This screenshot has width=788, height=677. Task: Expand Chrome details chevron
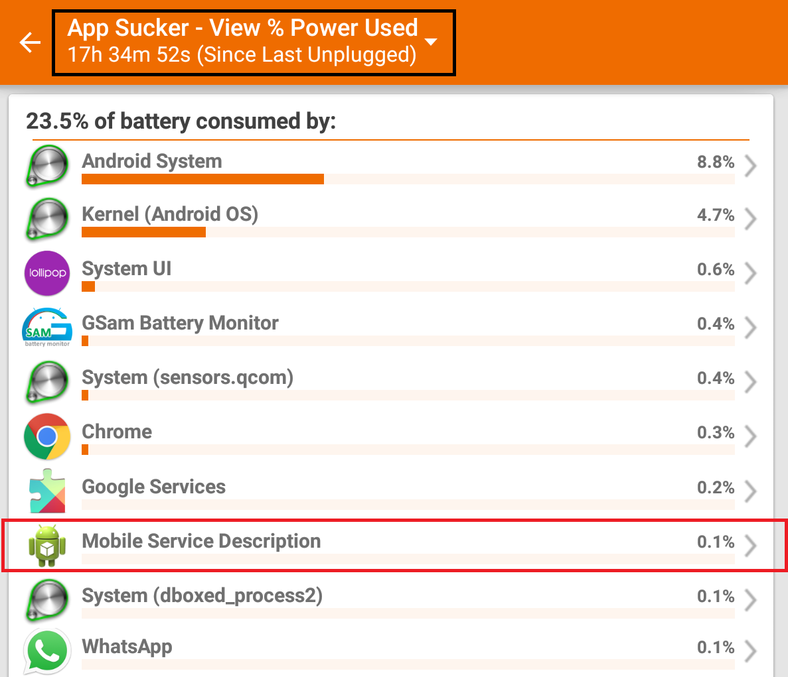click(750, 436)
